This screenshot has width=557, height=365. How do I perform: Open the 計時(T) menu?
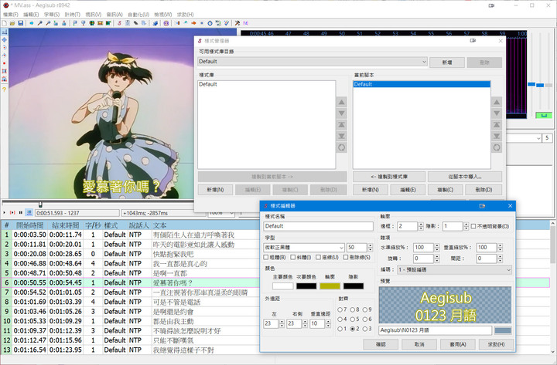[73, 15]
